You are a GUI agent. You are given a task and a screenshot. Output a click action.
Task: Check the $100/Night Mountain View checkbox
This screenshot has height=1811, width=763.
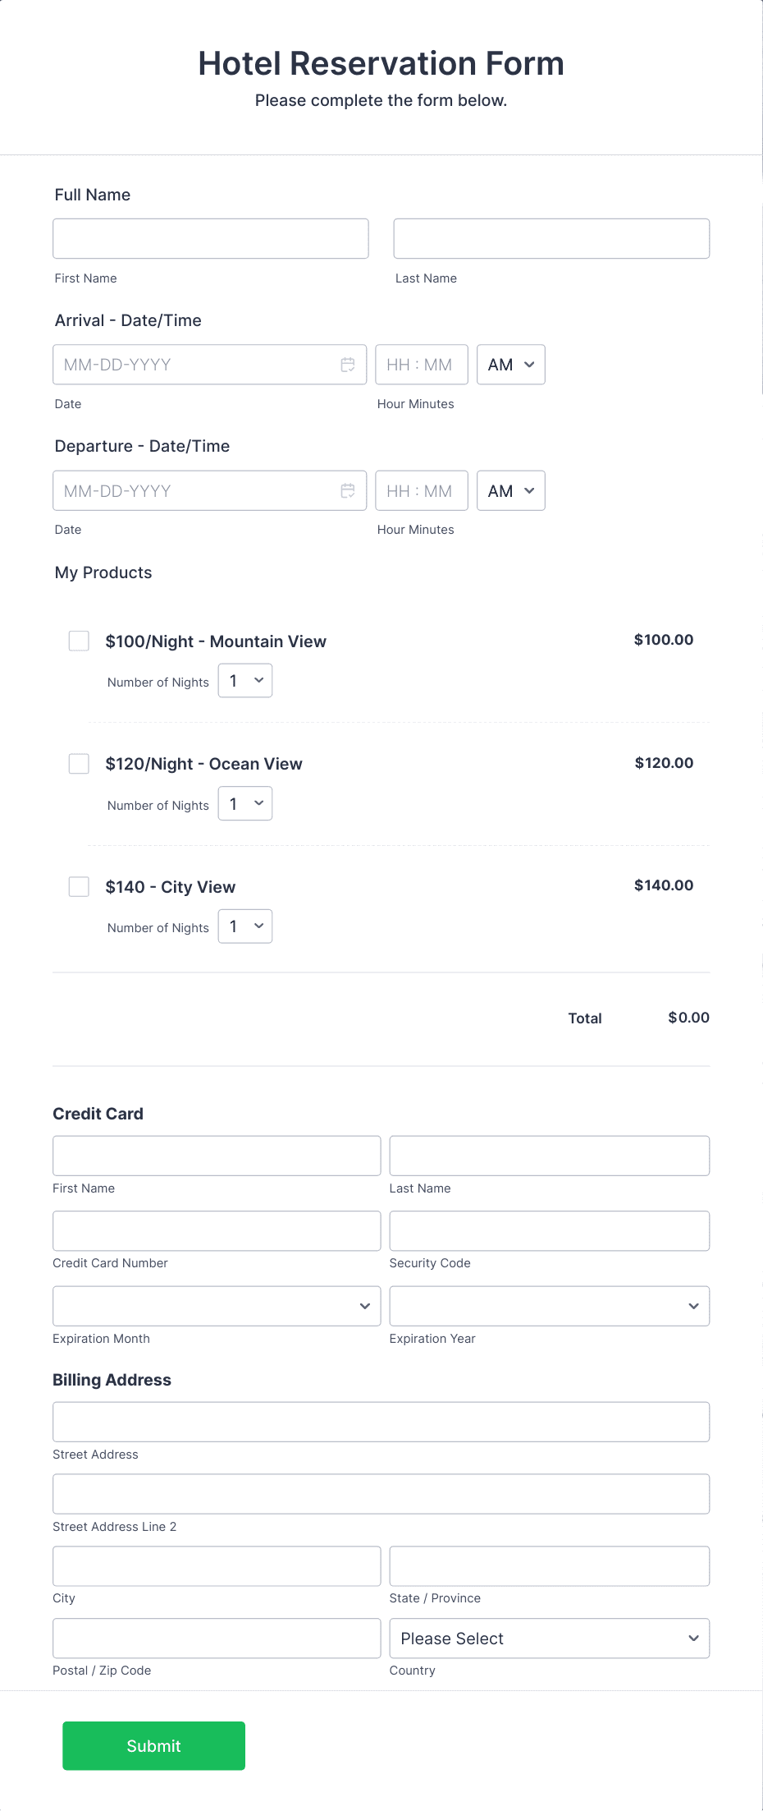point(79,641)
